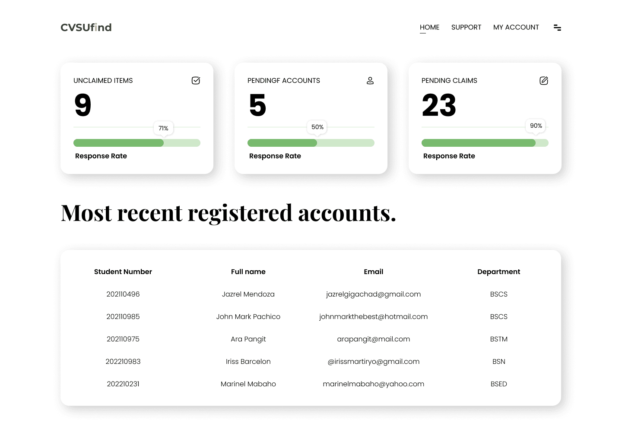Select the John Mark Pachico row

point(248,316)
